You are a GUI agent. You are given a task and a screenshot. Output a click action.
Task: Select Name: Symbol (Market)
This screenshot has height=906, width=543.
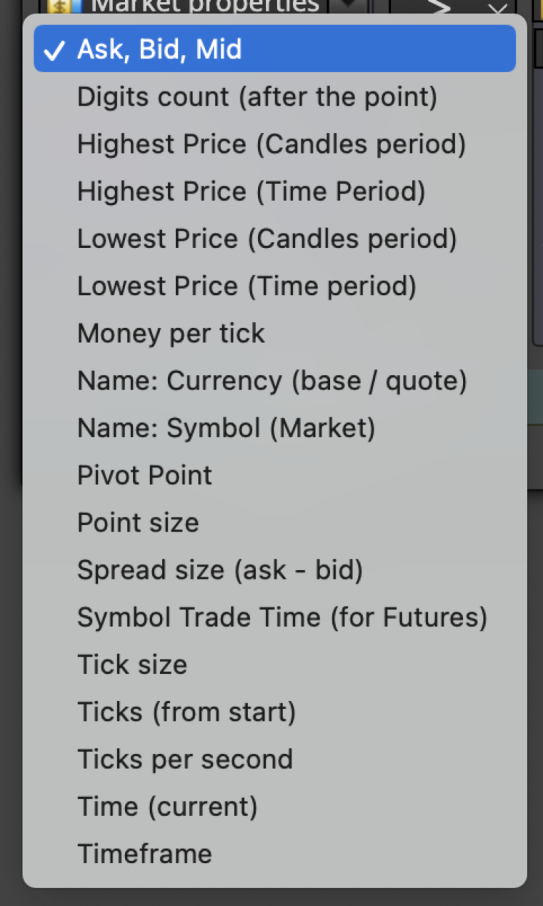point(274,427)
